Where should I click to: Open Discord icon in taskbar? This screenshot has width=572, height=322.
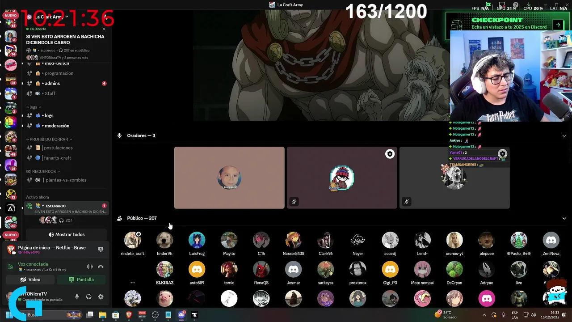click(x=181, y=315)
